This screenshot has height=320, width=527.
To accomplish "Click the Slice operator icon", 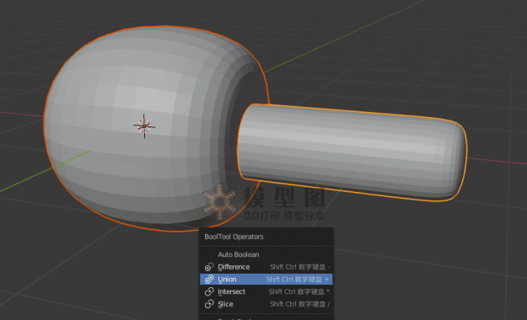I will tap(209, 304).
